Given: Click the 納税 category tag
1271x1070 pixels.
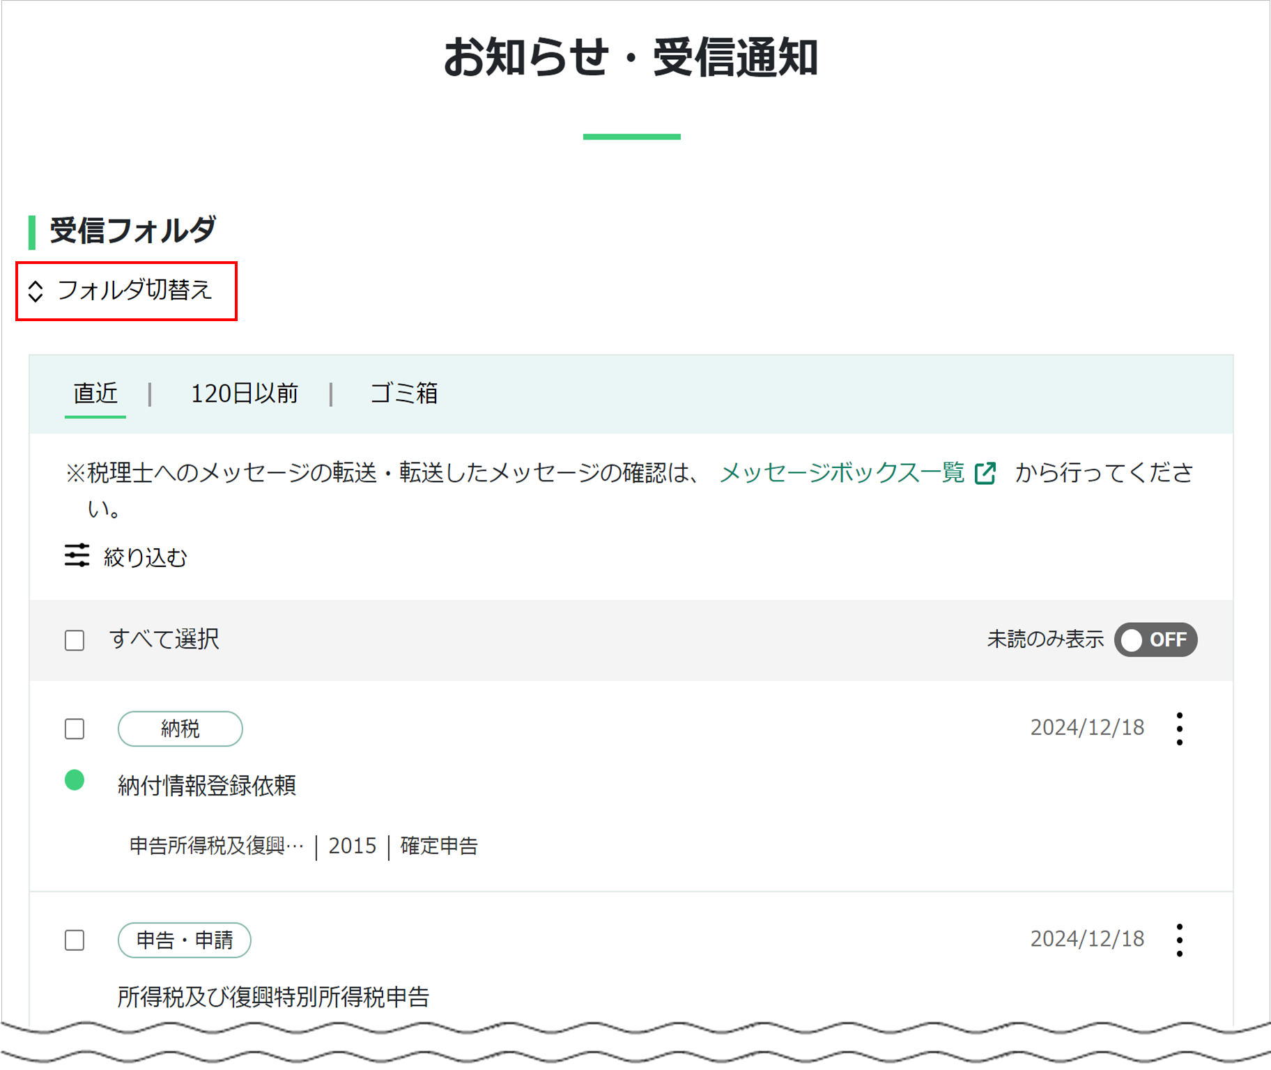Looking at the screenshot, I should (x=180, y=729).
